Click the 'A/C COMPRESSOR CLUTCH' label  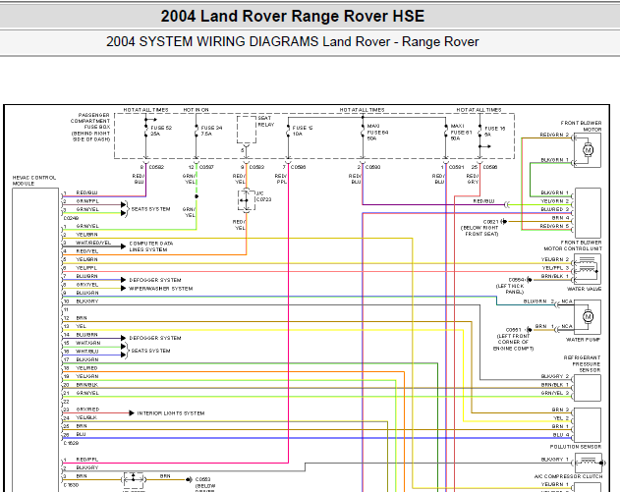568,476
